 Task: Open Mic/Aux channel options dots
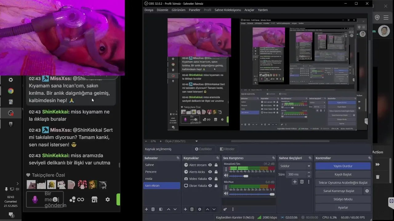pyautogui.click(x=226, y=188)
